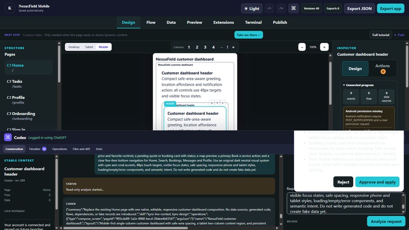
Task: Click Take me there button
Action: [249, 35]
